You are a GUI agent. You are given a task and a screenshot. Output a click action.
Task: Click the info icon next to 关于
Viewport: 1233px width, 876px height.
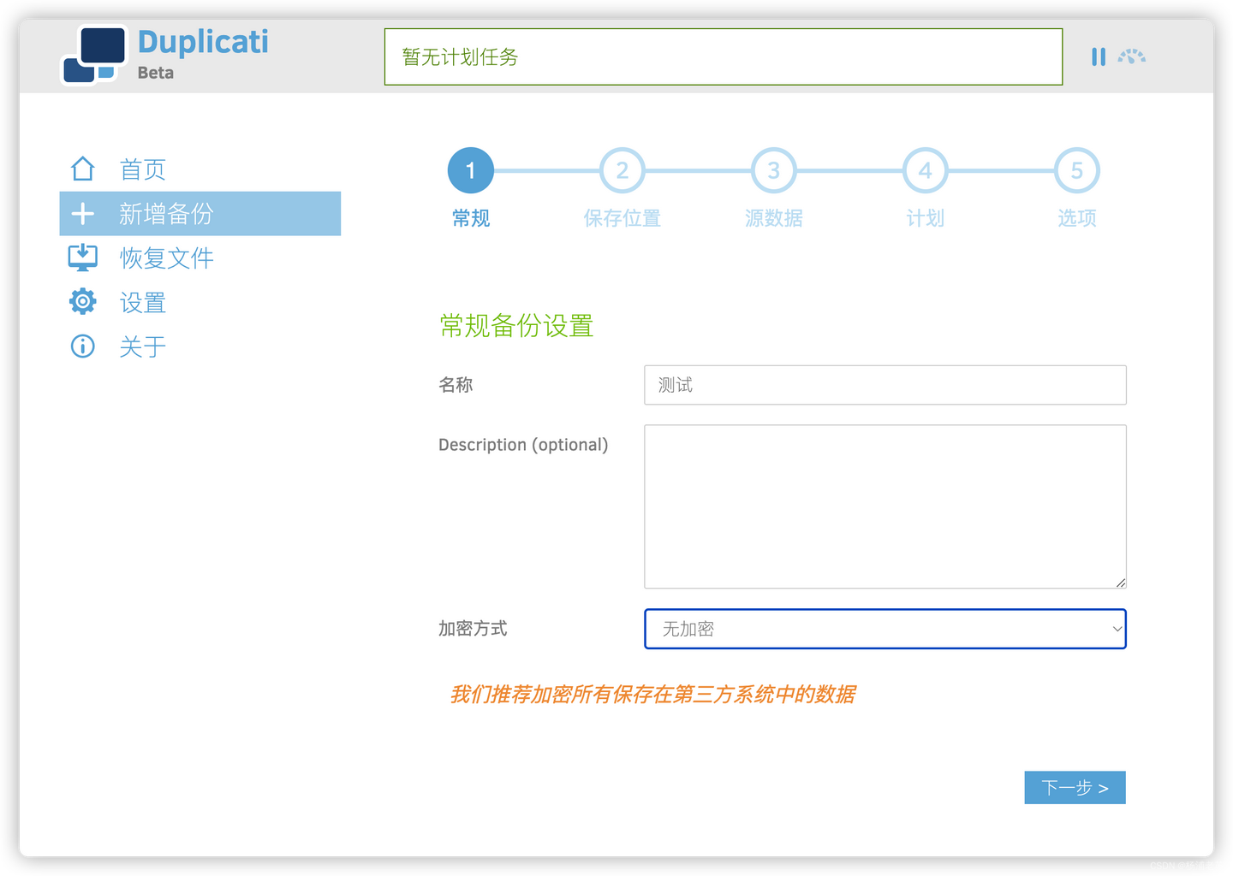pyautogui.click(x=82, y=346)
